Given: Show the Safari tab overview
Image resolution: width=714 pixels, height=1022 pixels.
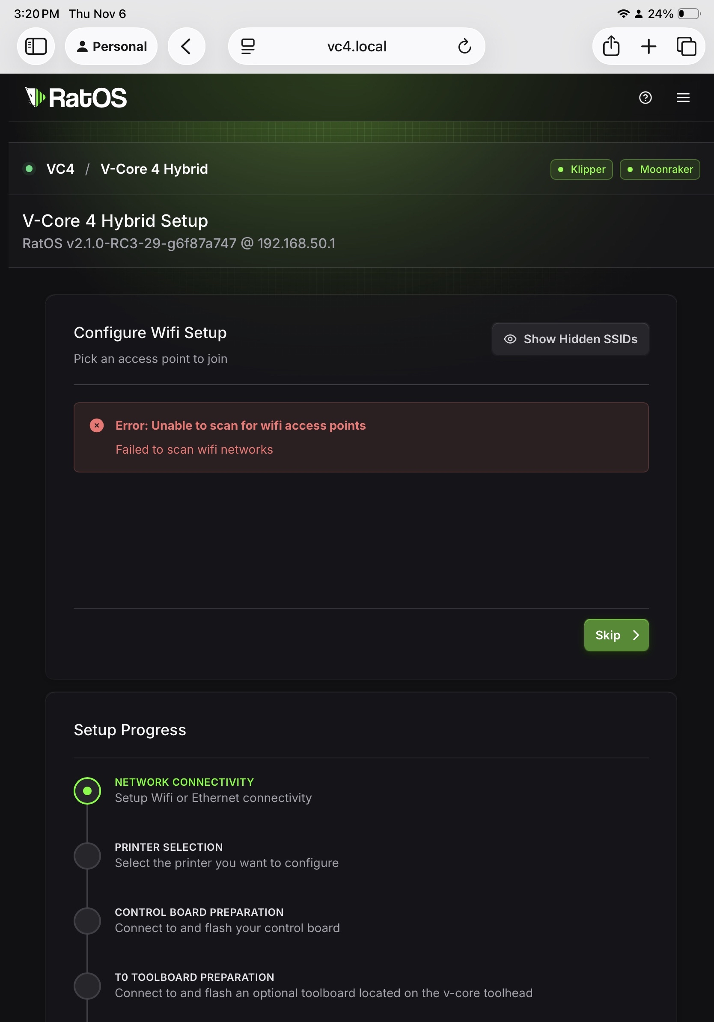Looking at the screenshot, I should click(x=686, y=46).
